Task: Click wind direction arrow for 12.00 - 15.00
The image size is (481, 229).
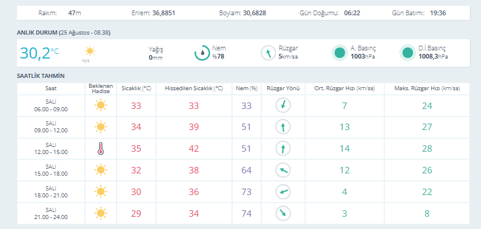Action: (x=283, y=149)
